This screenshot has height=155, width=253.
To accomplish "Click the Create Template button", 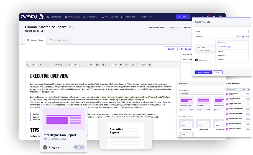I will point(203,72).
